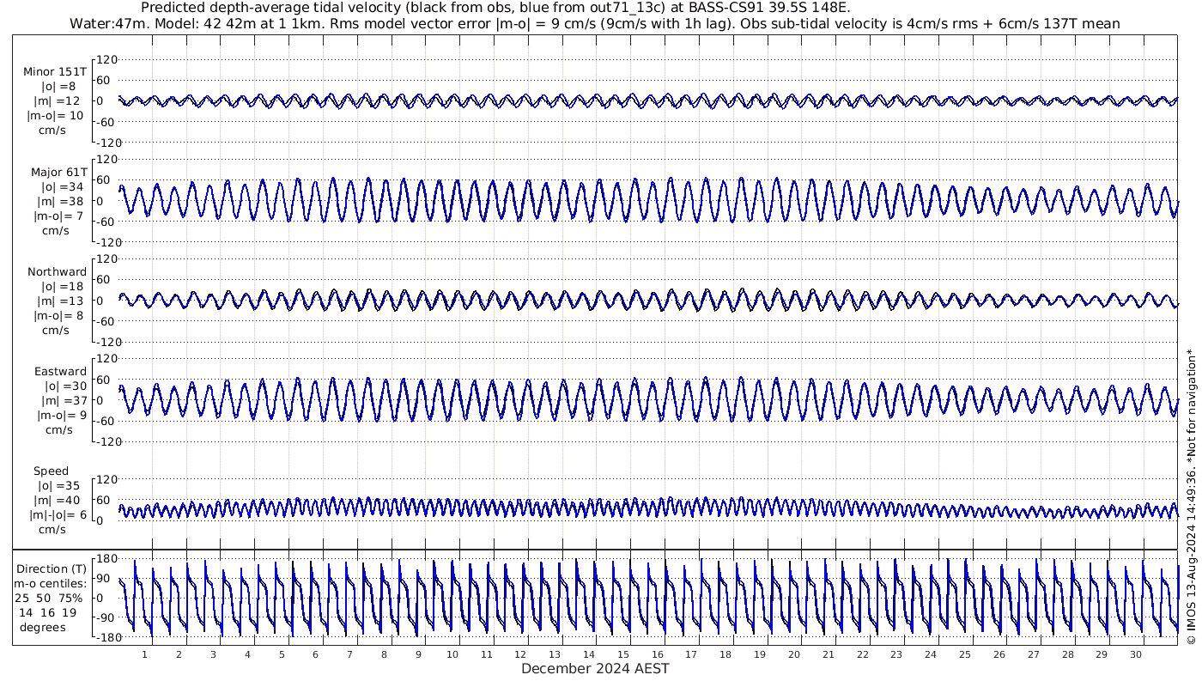1202x687 pixels.
Task: Click the day 30 tick label on the x-axis
Action: [x=1135, y=654]
